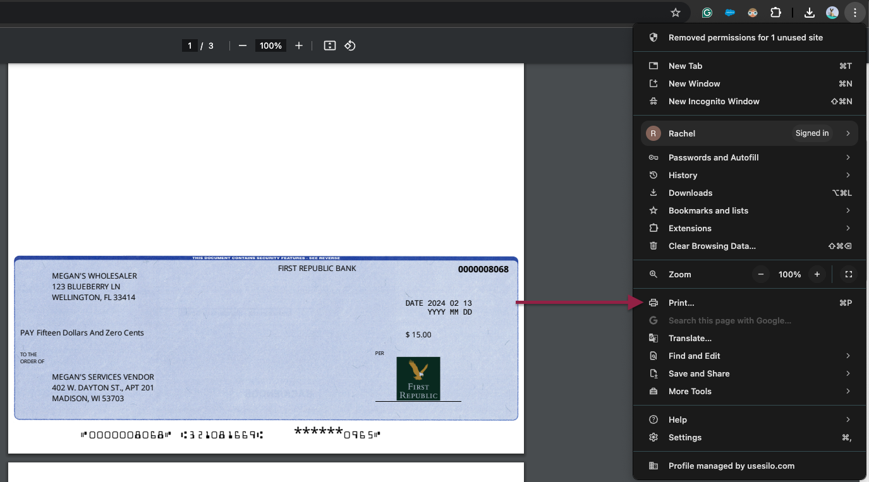Screen dimensions: 869x482
Task: Zoom out the PDF with minus icon
Action: [243, 45]
